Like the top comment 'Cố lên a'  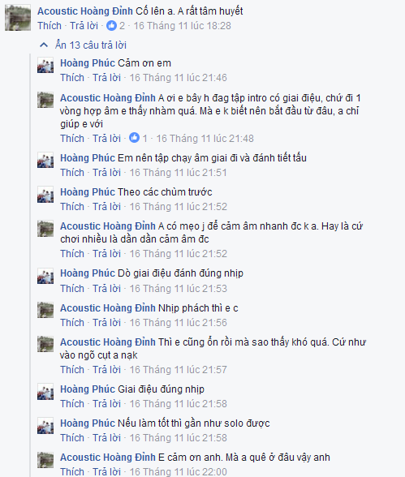[50, 26]
